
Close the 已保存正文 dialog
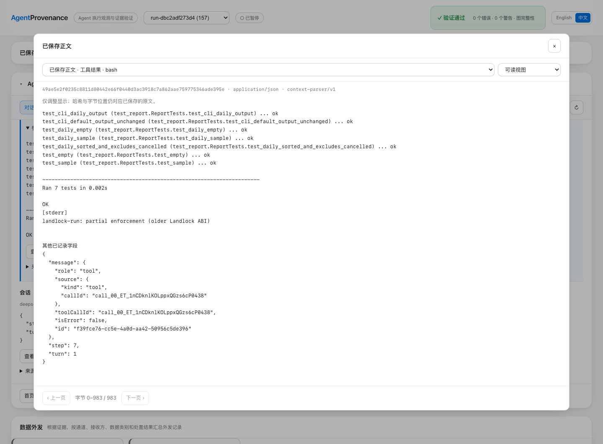point(554,46)
